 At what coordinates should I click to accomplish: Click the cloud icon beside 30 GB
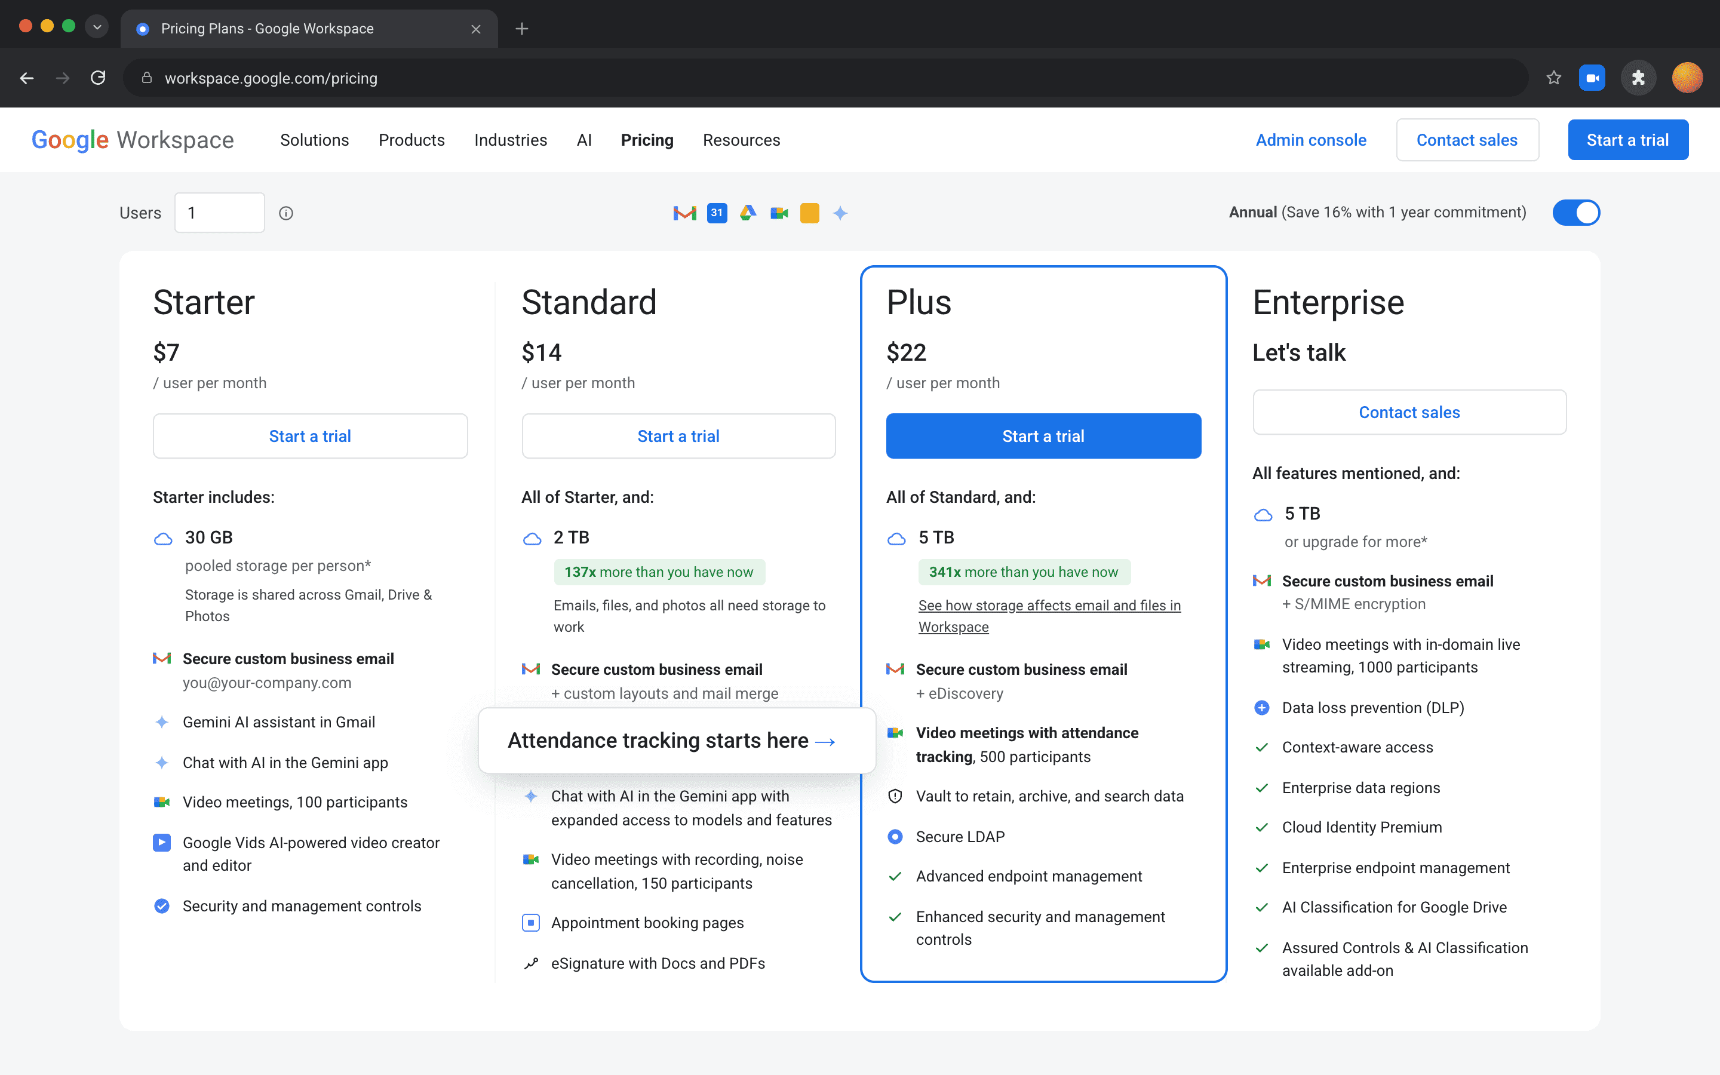point(163,538)
